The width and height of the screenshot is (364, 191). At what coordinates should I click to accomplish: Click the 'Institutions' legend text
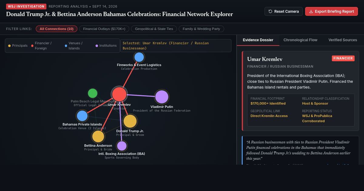click(108, 45)
